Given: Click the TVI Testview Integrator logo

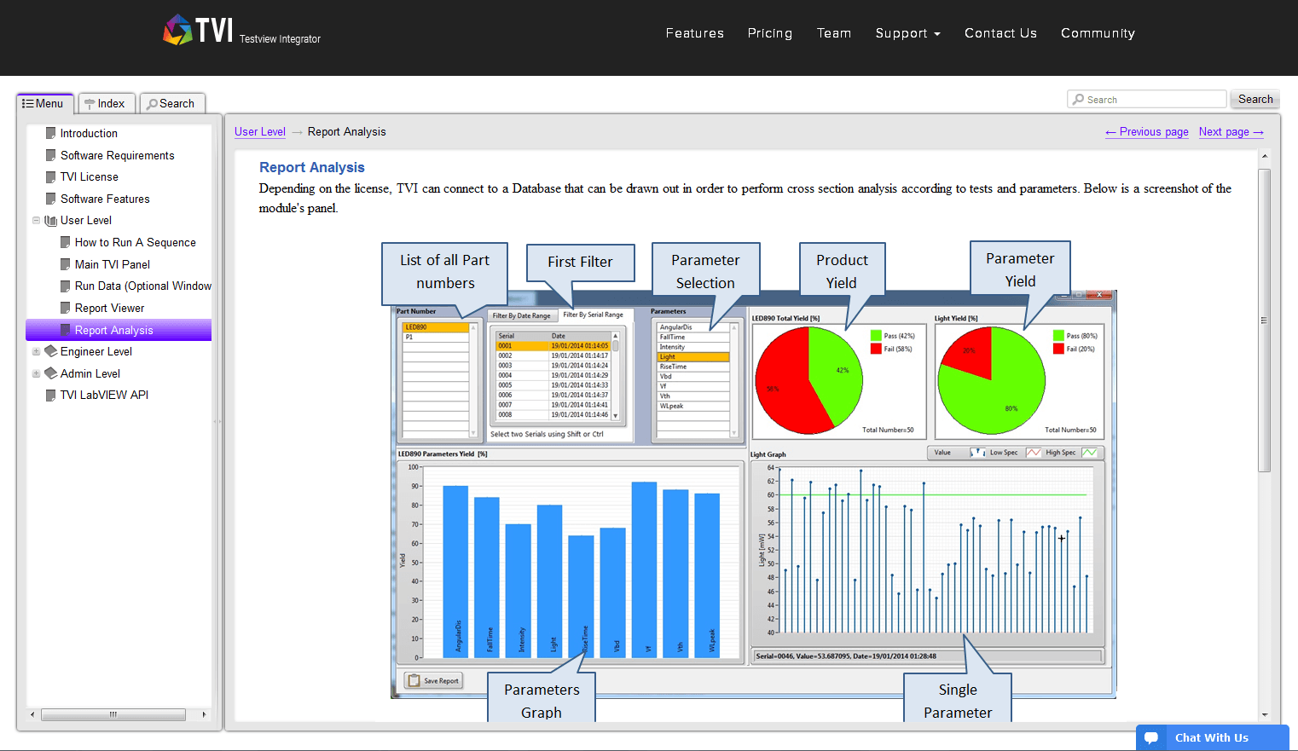Looking at the screenshot, I should (242, 31).
